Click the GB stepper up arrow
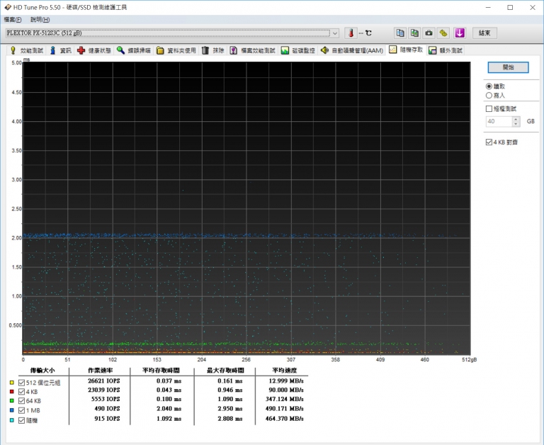Image resolution: width=544 pixels, height=445 pixels. (516, 119)
